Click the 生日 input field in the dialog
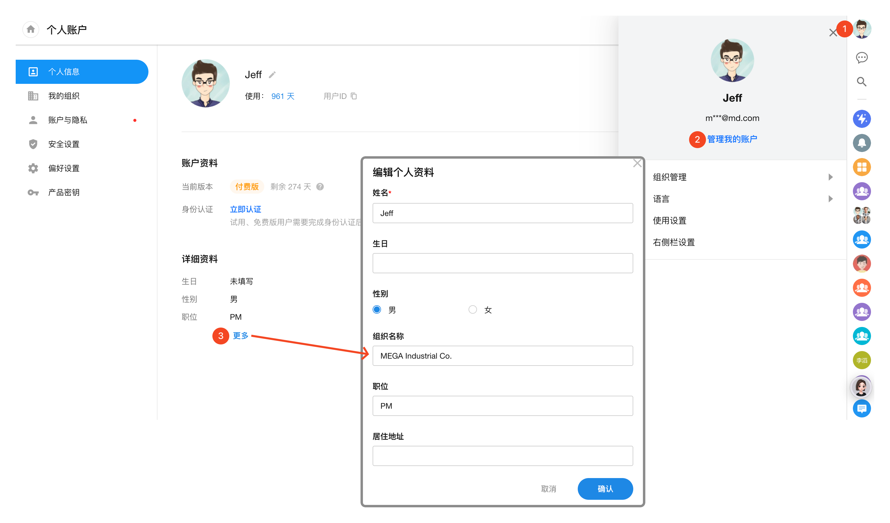Viewport: 890px width, 523px height. pyautogui.click(x=502, y=263)
